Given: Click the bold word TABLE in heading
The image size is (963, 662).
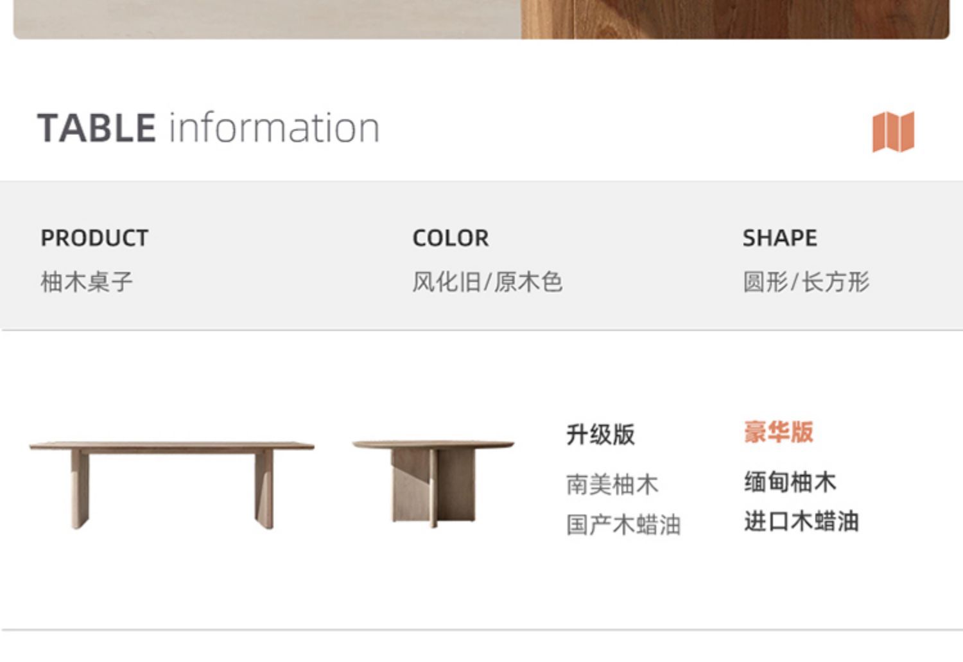Looking at the screenshot, I should [x=96, y=128].
